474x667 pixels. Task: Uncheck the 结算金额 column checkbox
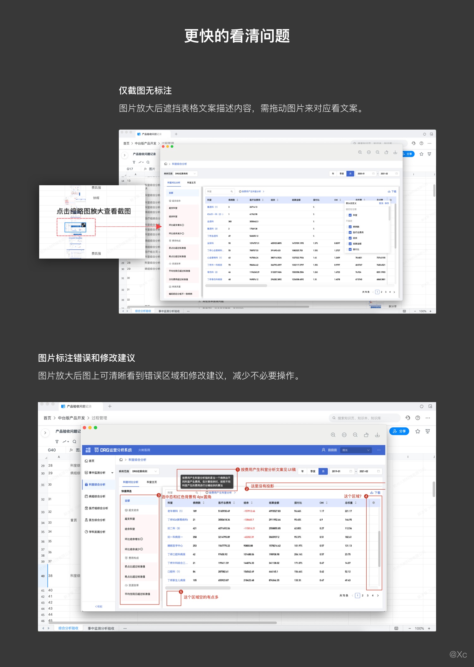[350, 244]
